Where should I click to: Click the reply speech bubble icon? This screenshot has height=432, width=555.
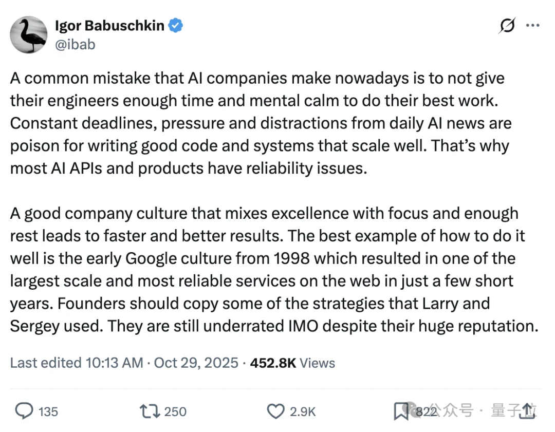[24, 411]
